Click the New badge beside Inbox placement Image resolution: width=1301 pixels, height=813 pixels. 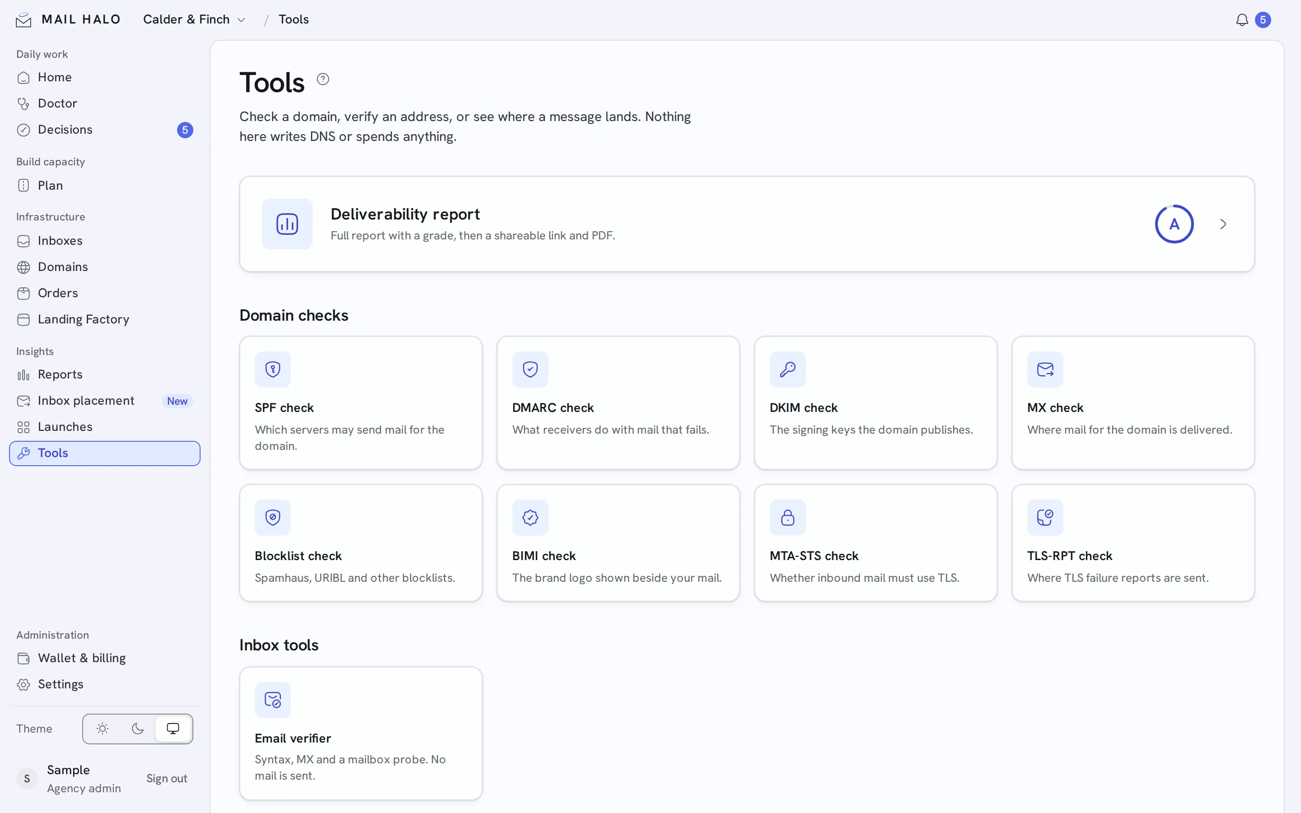click(x=178, y=401)
